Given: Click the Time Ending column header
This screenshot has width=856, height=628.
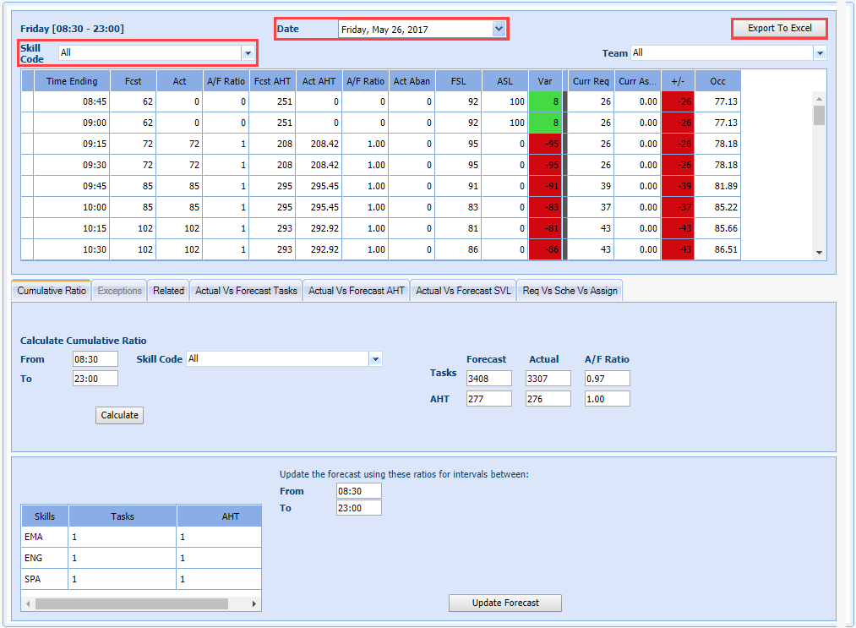Looking at the screenshot, I should click(x=72, y=81).
